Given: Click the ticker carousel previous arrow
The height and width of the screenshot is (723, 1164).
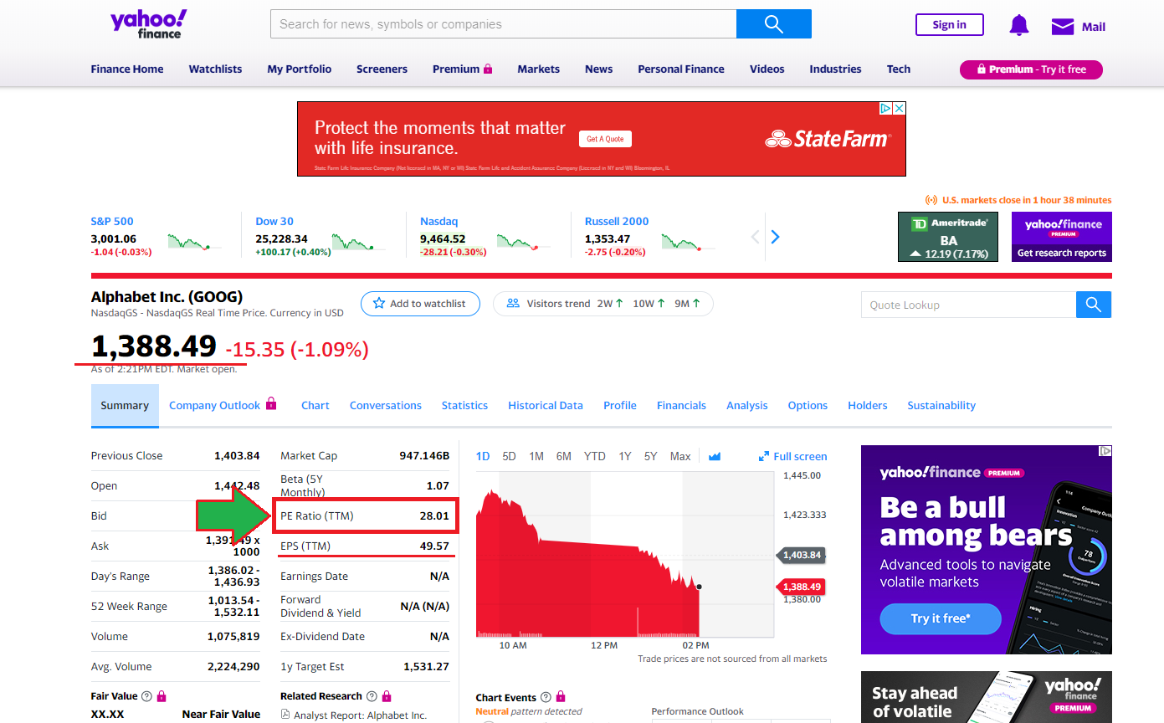Looking at the screenshot, I should click(x=755, y=237).
